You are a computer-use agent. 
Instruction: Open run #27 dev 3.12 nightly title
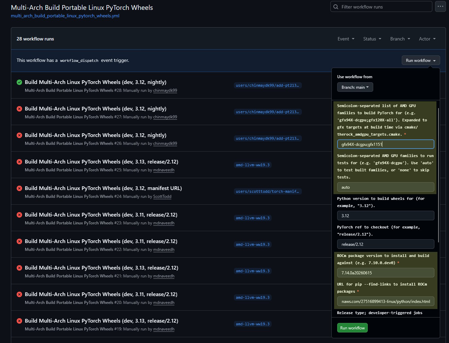pyautogui.click(x=96, y=109)
